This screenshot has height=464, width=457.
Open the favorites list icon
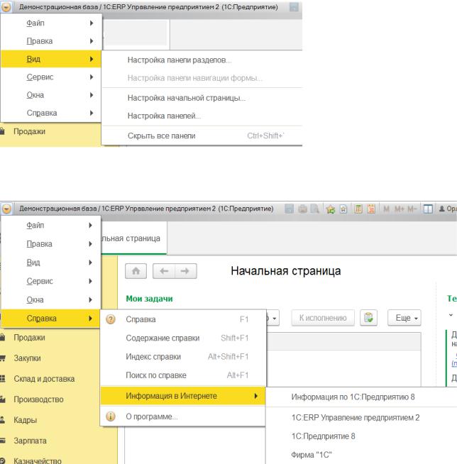[343, 209]
